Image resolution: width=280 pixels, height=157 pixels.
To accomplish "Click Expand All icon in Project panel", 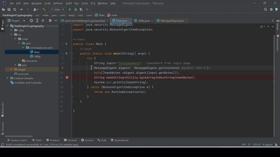I will pyautogui.click(x=37, y=20).
